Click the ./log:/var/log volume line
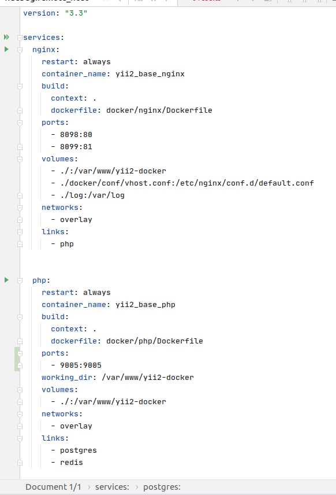This screenshot has width=336, height=495. click(x=92, y=195)
